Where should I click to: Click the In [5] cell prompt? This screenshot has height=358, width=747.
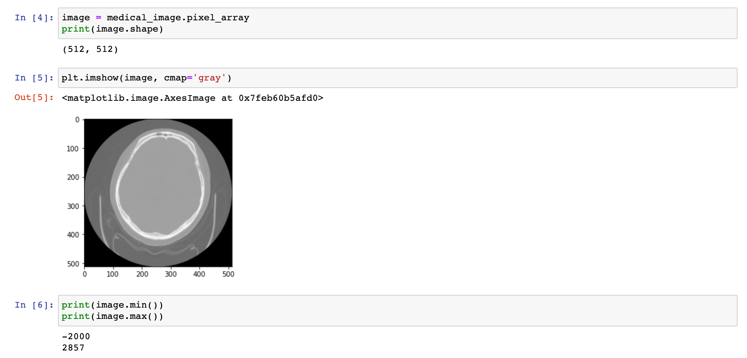click(x=34, y=78)
